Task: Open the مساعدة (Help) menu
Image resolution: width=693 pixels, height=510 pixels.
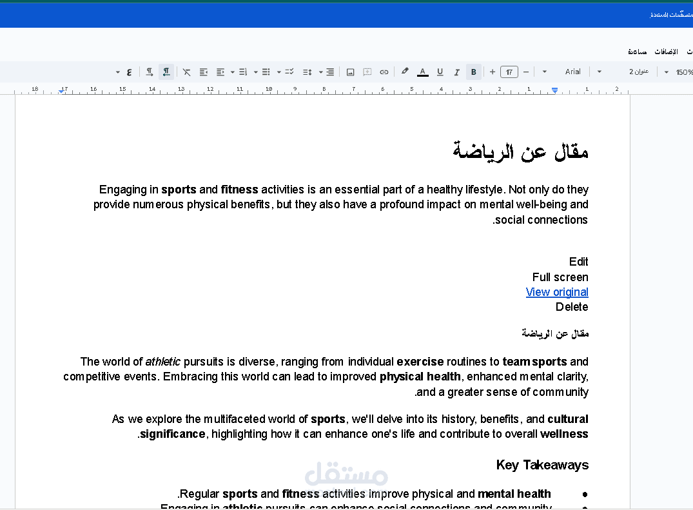Action: [x=638, y=52]
